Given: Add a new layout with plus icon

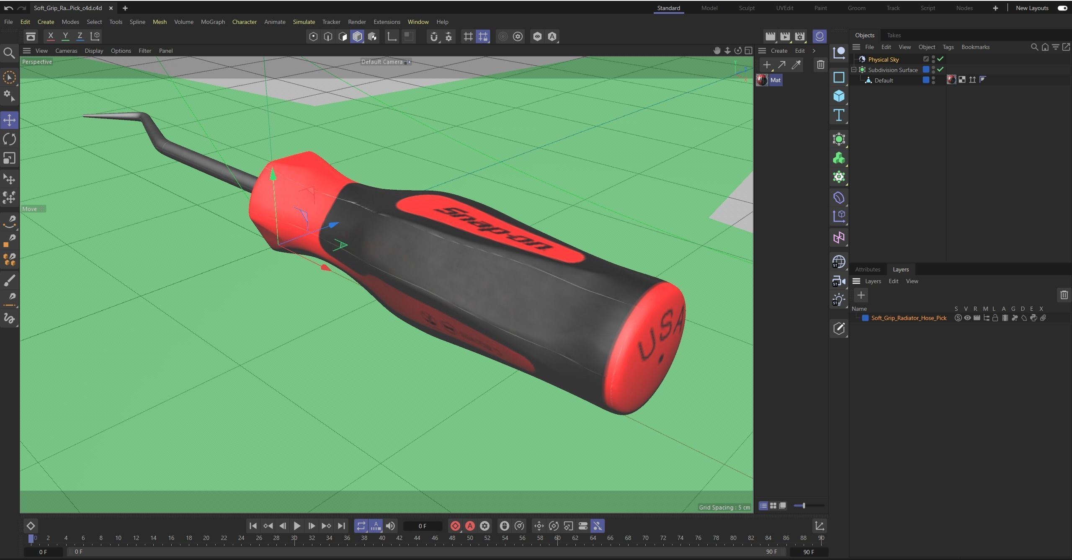Looking at the screenshot, I should pyautogui.click(x=995, y=8).
